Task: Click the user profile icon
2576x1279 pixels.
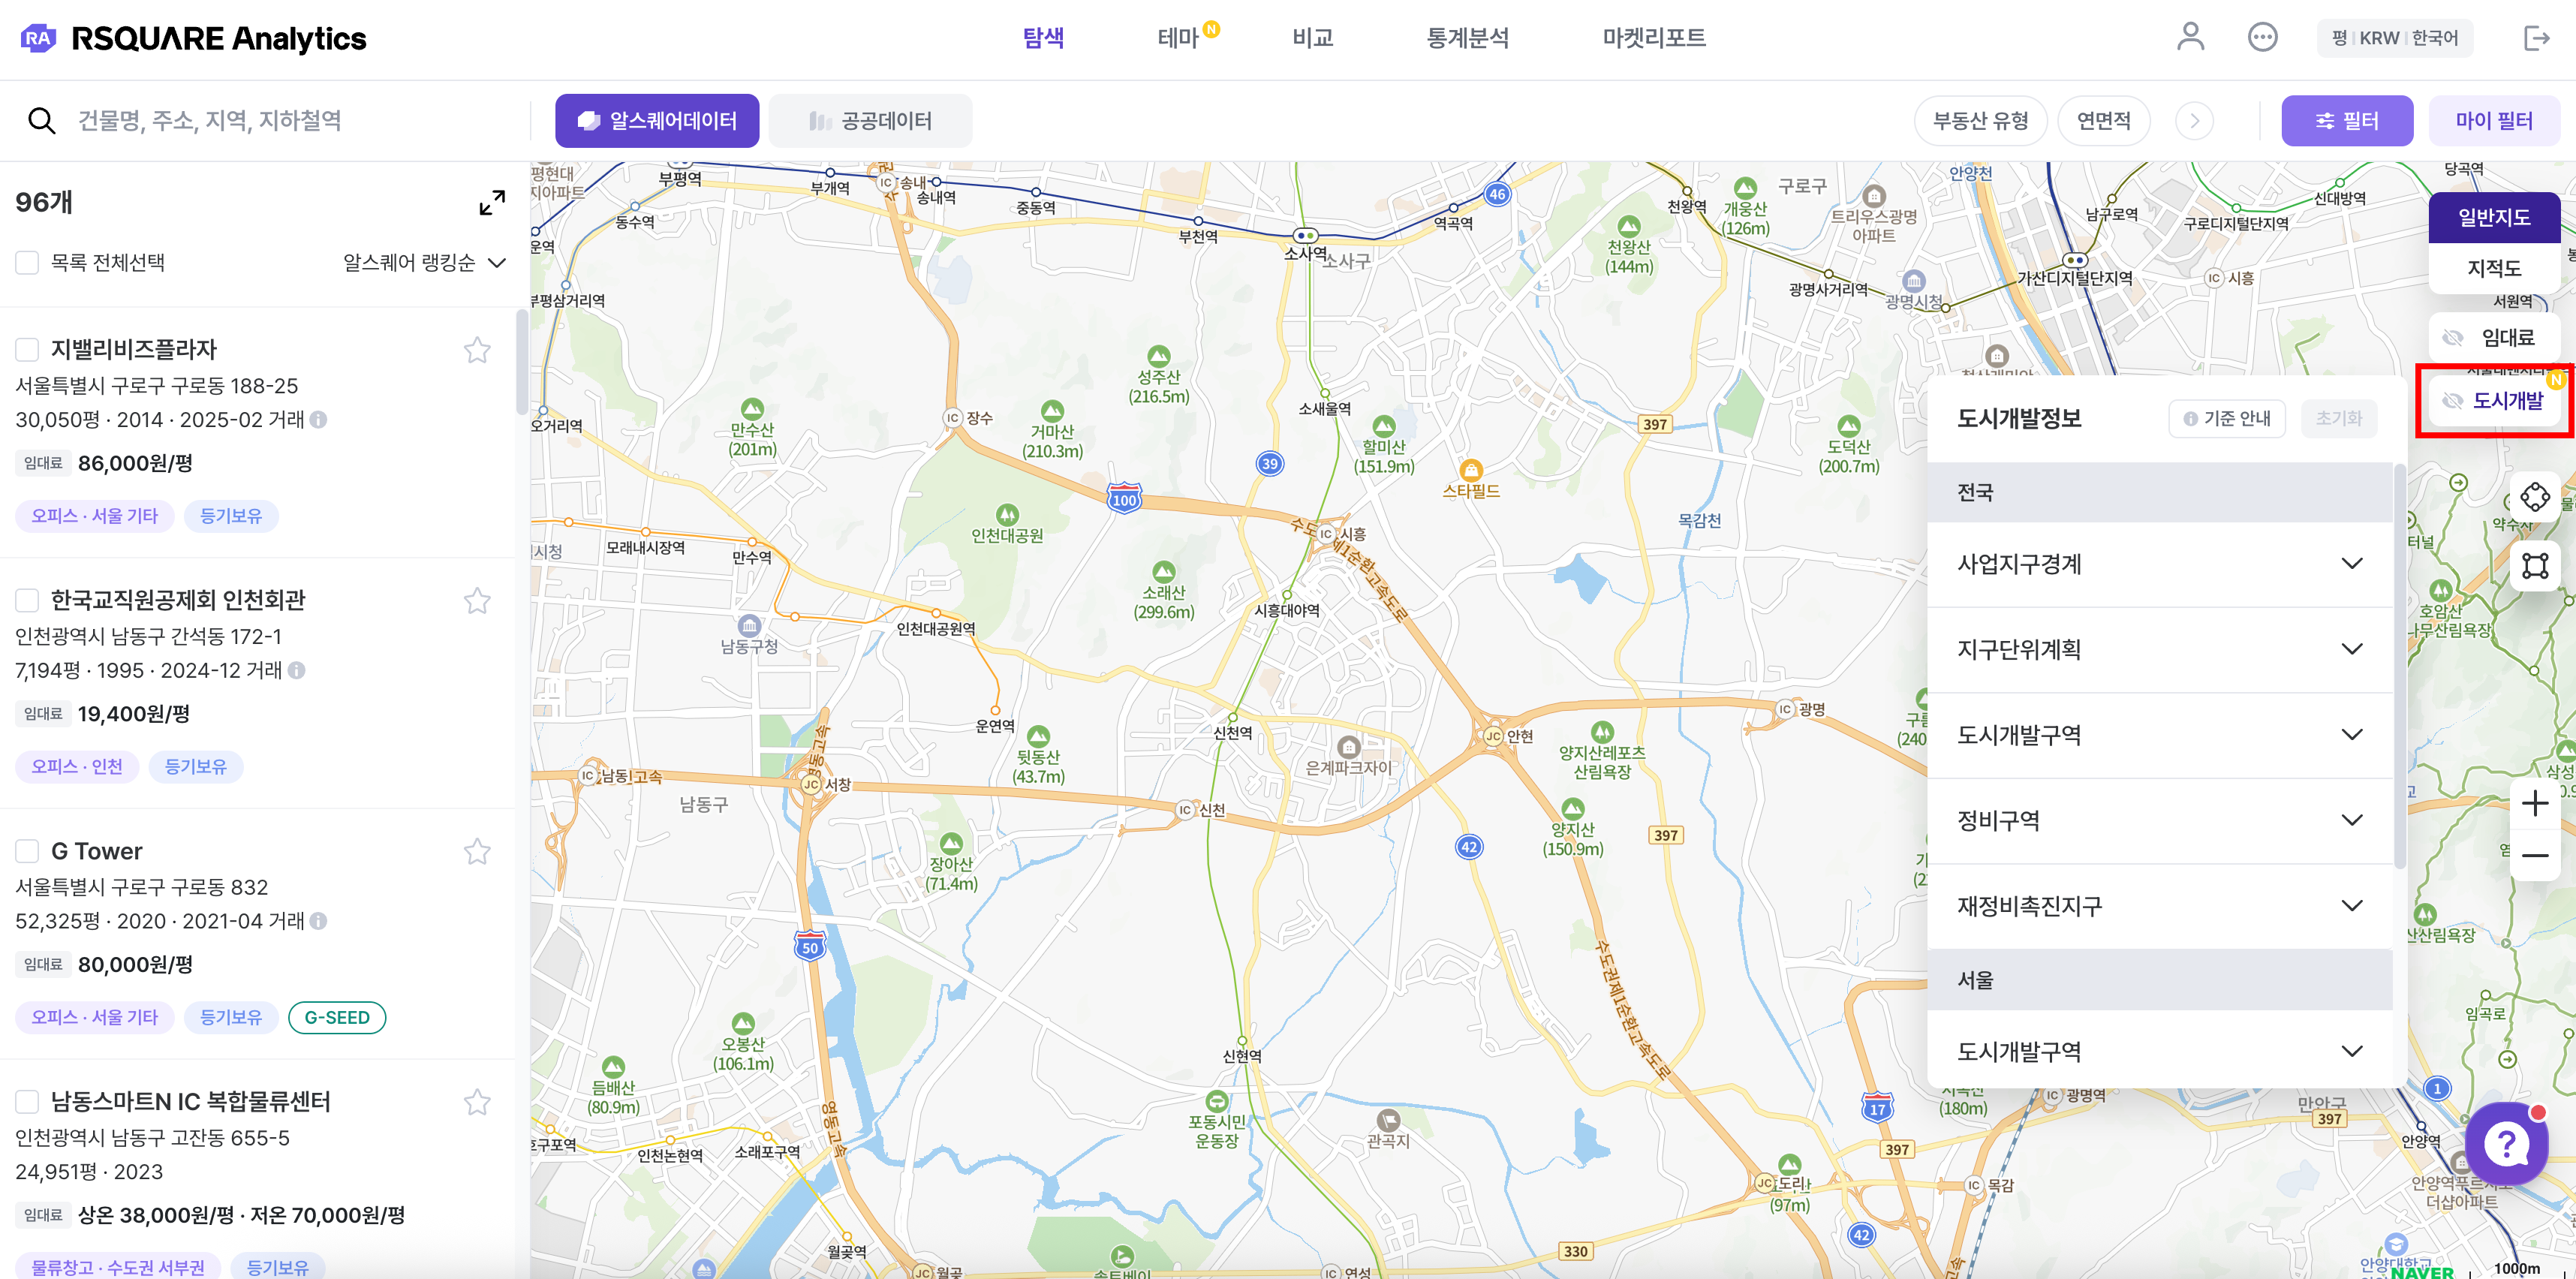Action: pos(2190,37)
